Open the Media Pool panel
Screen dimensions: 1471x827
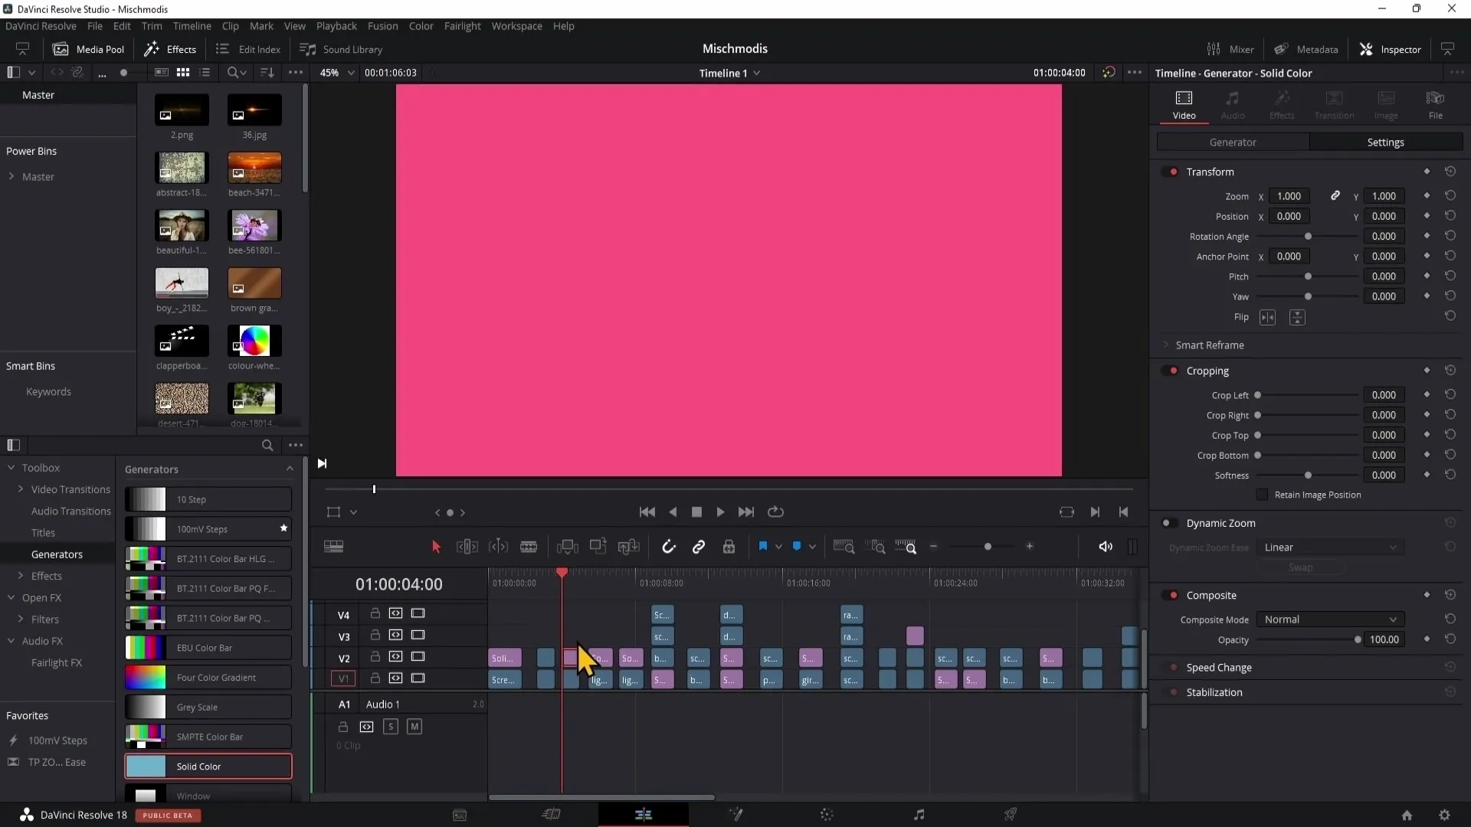coord(88,49)
